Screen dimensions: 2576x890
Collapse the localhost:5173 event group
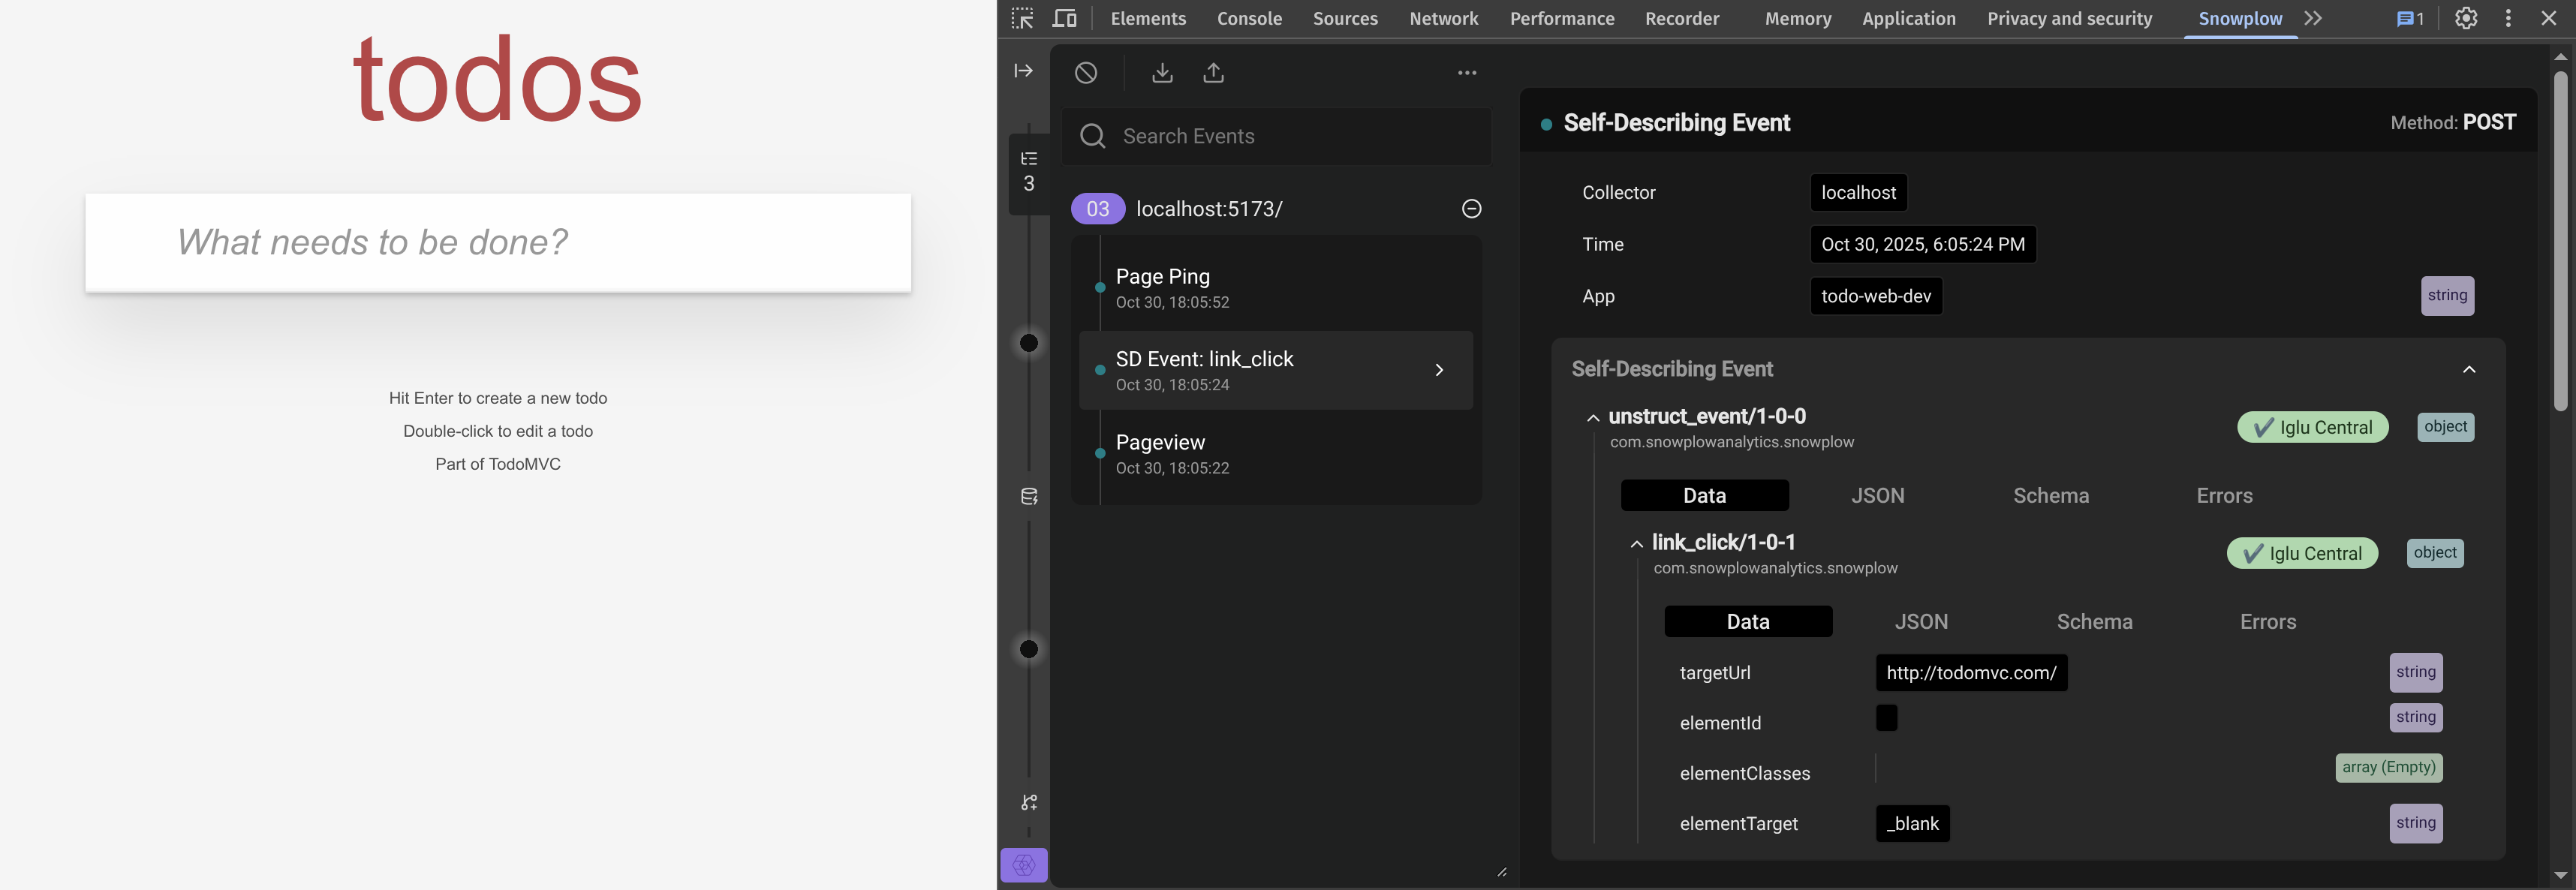(x=1471, y=209)
